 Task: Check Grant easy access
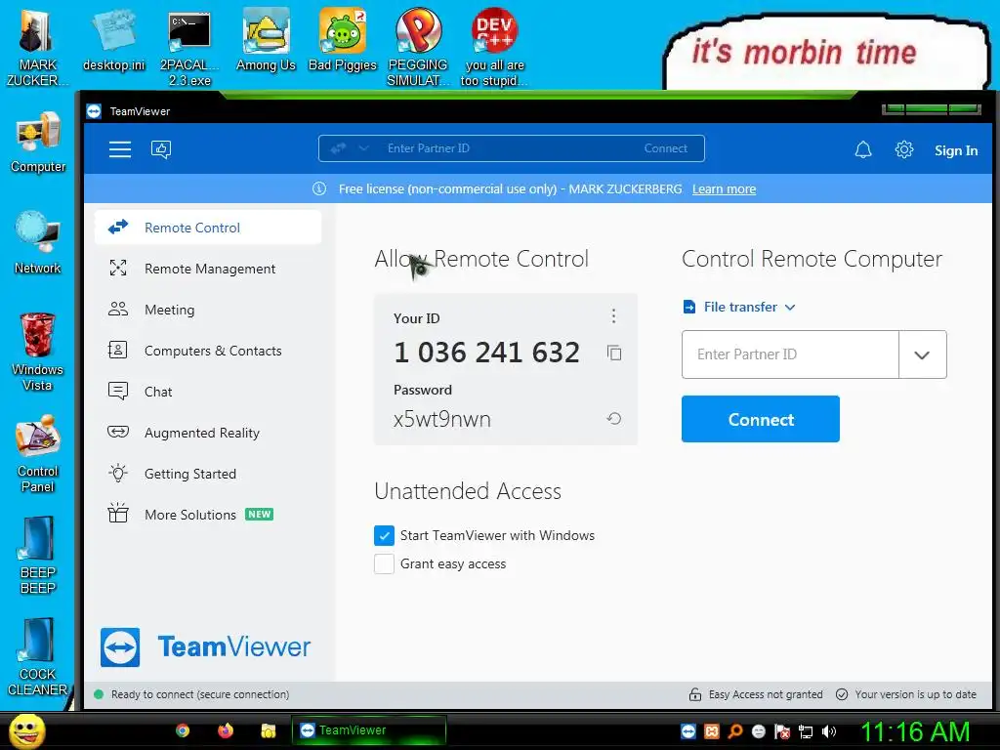tap(384, 563)
